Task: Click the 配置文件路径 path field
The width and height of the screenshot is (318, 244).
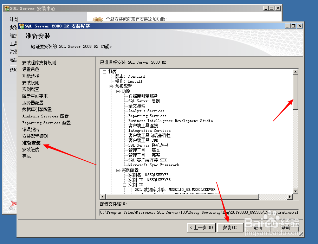Action: tap(199, 213)
